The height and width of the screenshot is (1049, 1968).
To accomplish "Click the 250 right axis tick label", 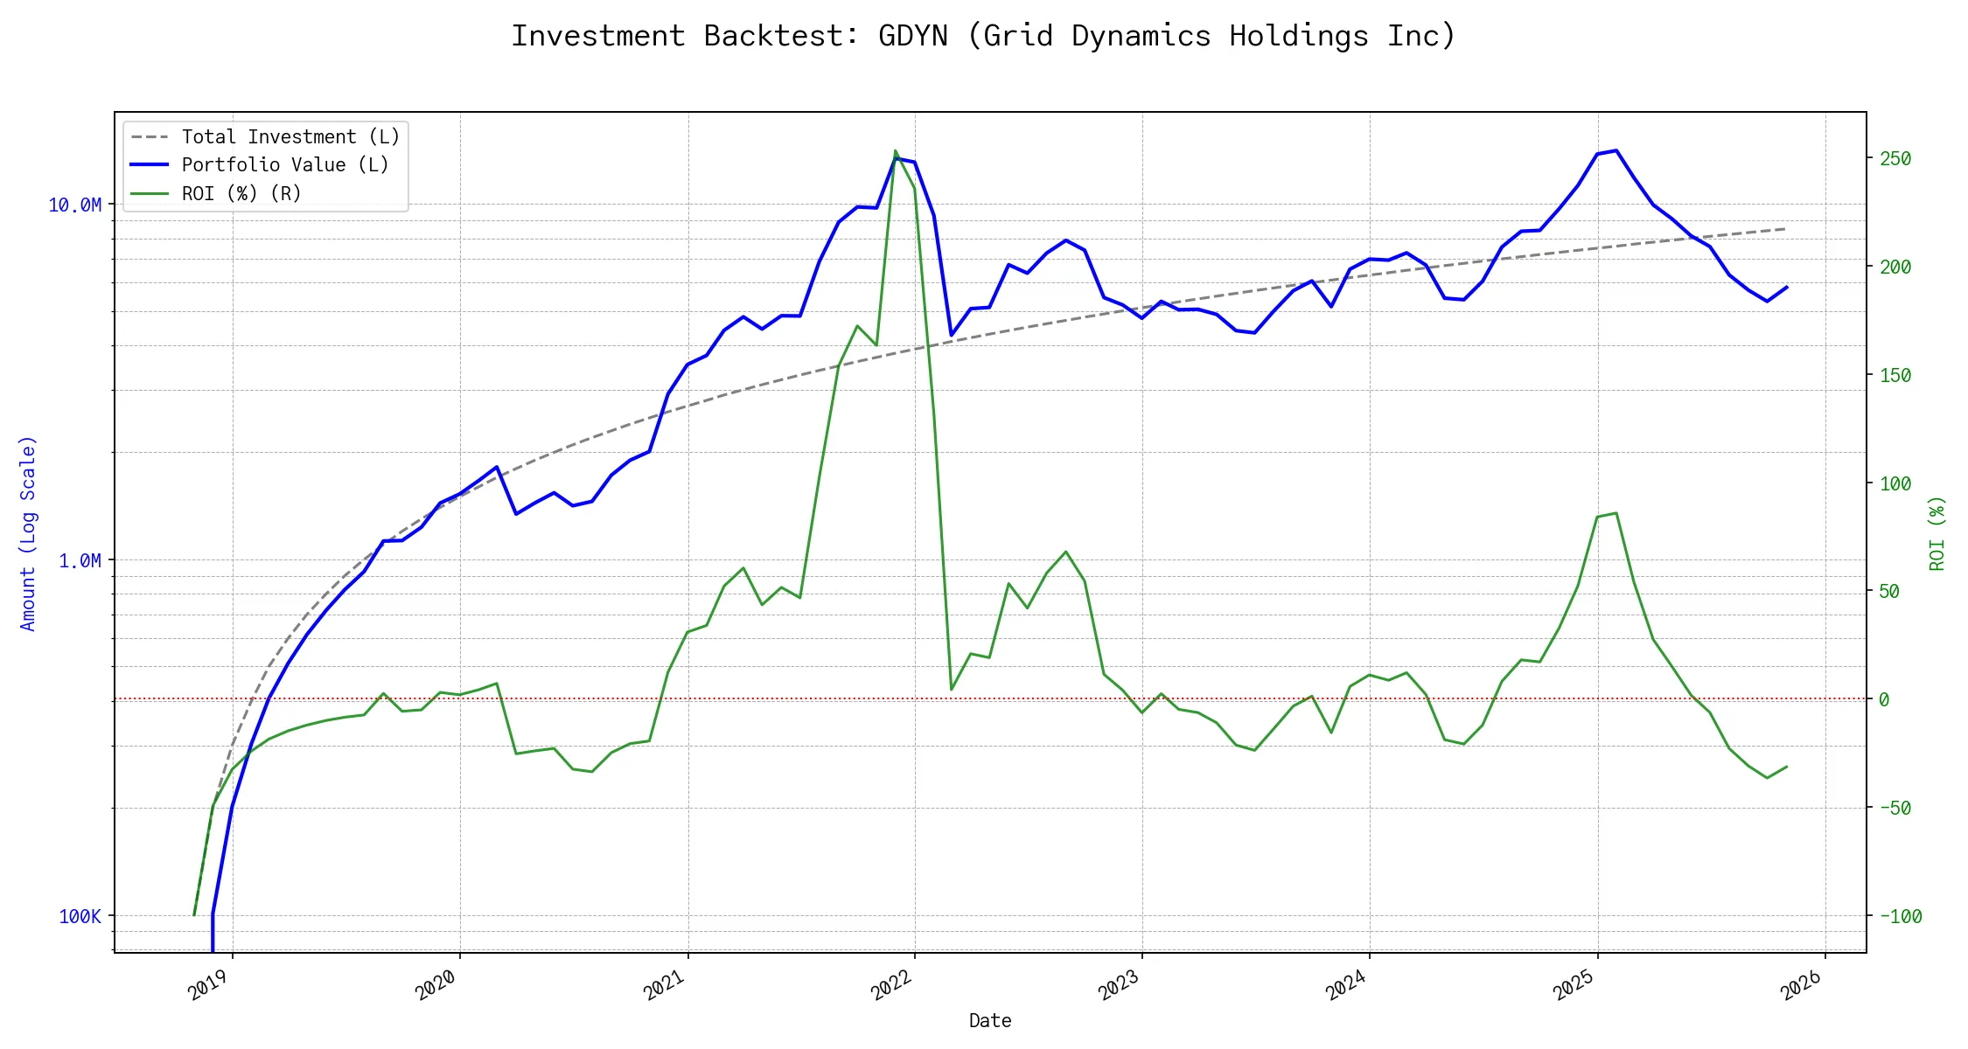I will [1895, 159].
